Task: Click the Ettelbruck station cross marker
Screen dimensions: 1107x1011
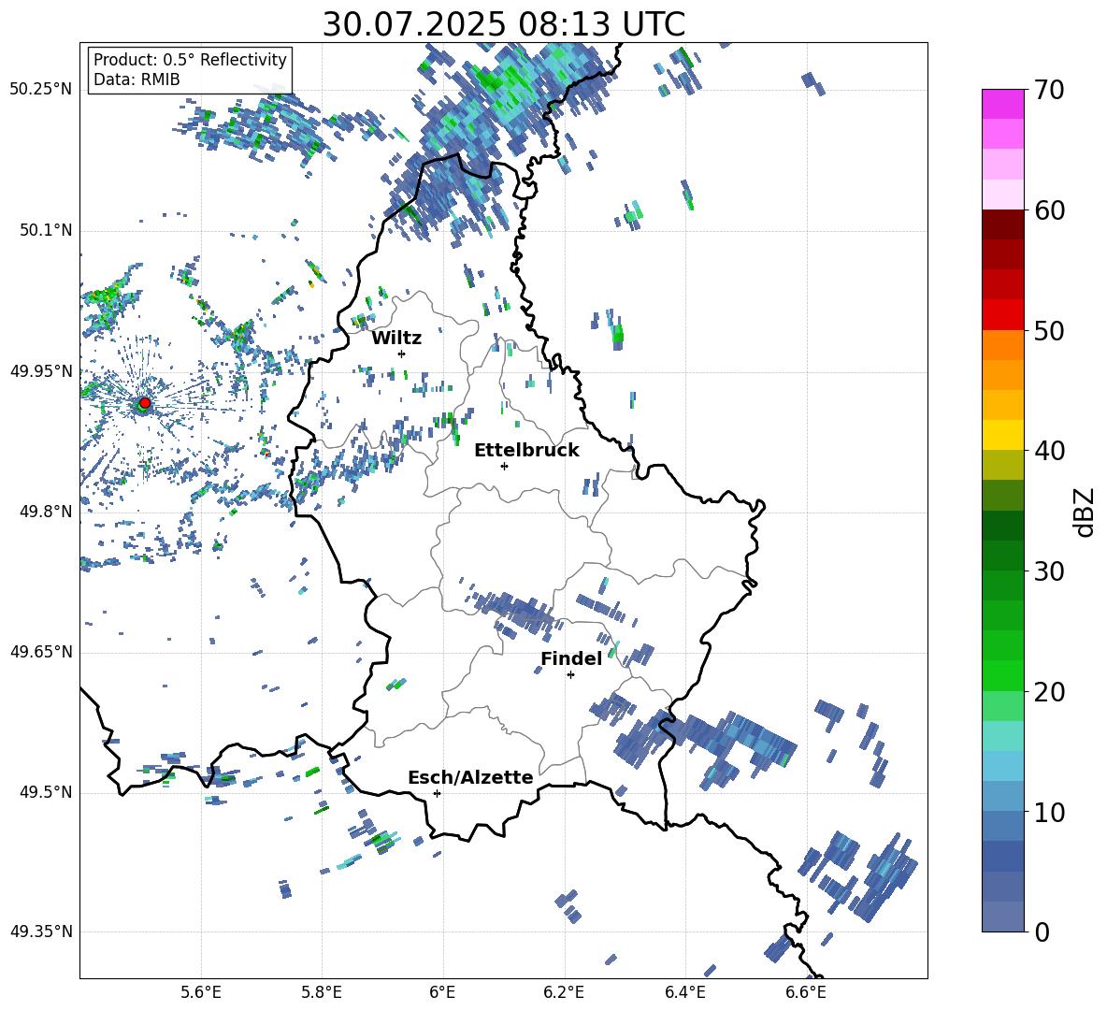Action: (504, 466)
